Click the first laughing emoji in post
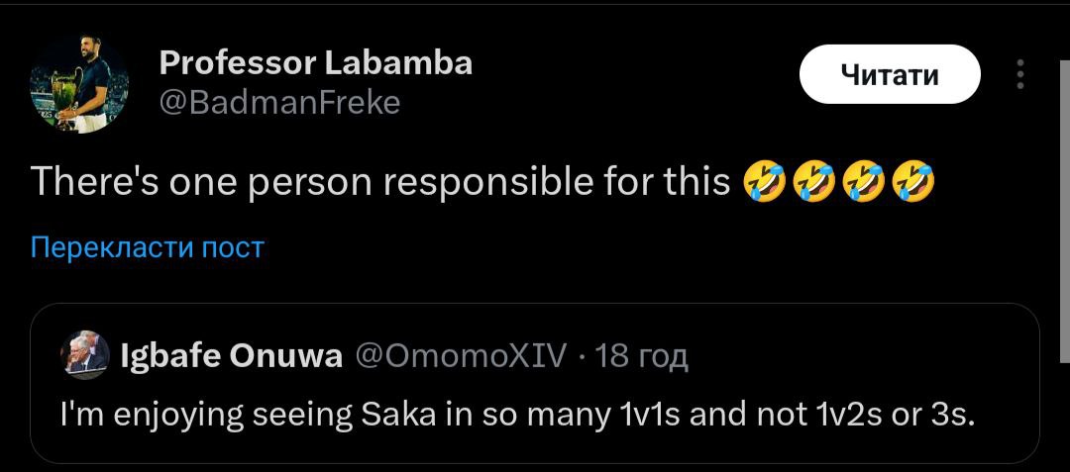The width and height of the screenshot is (1070, 472). tap(762, 181)
